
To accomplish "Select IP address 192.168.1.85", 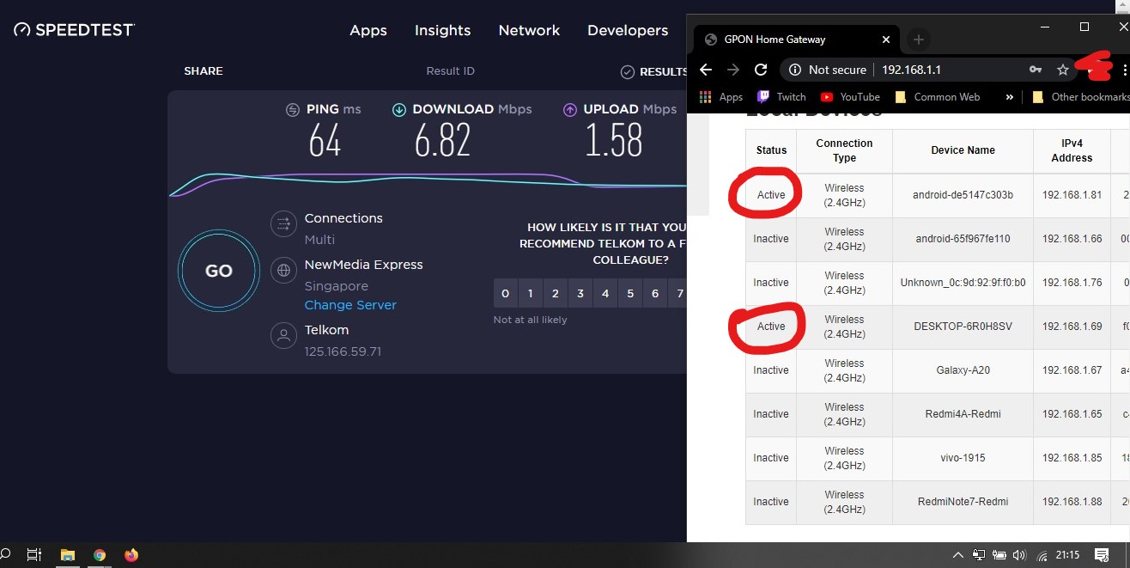I will tap(1072, 458).
